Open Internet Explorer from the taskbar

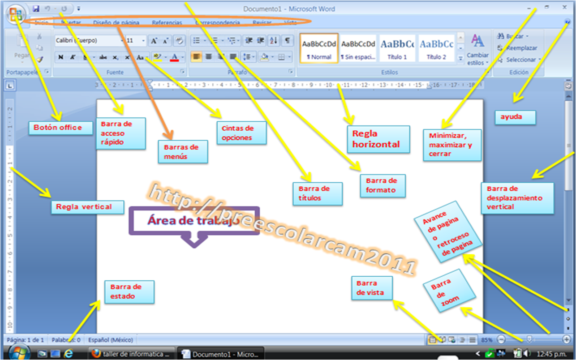[68, 354]
